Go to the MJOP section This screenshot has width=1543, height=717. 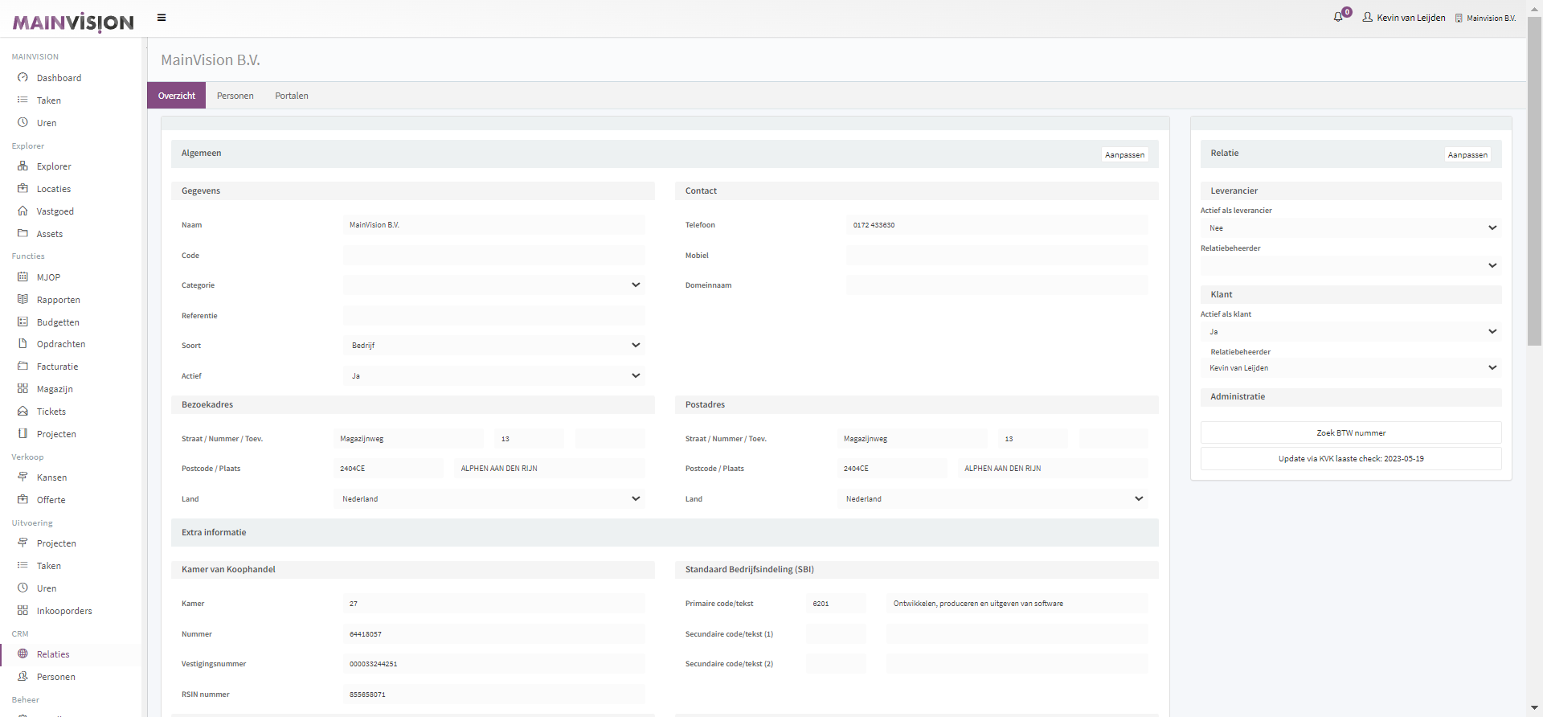pyautogui.click(x=48, y=277)
